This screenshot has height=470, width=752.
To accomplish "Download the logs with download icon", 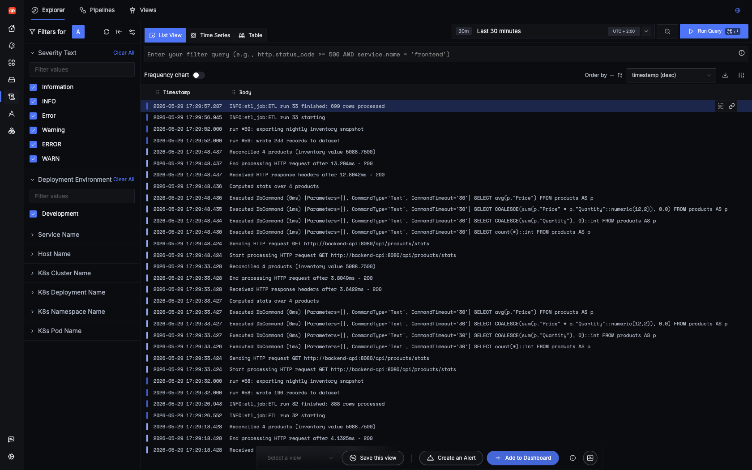I will [725, 75].
